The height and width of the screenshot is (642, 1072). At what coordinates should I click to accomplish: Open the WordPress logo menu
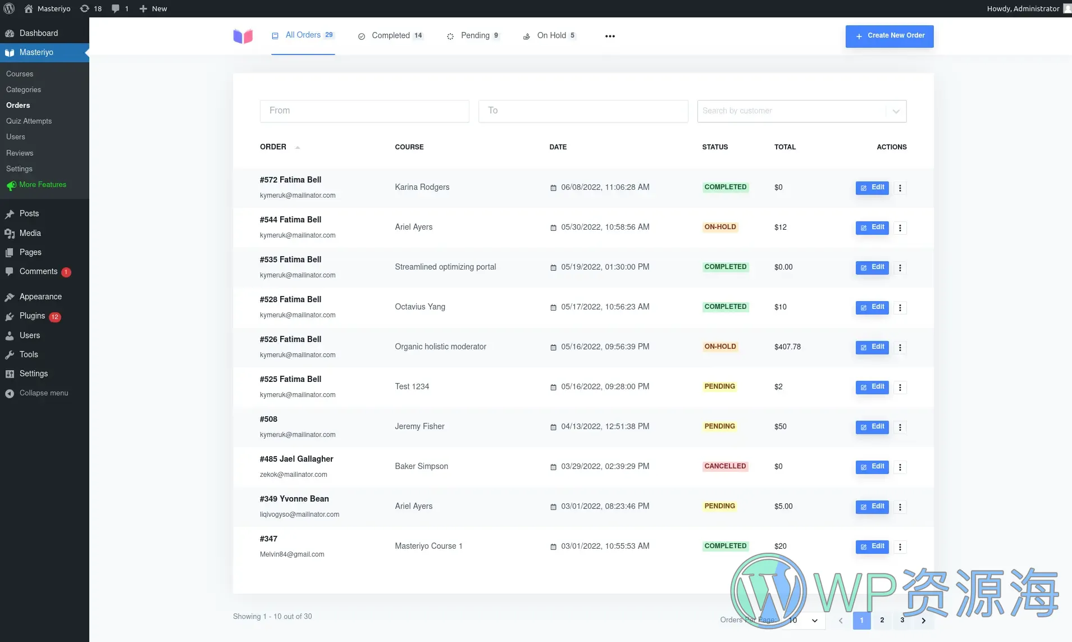pyautogui.click(x=9, y=8)
